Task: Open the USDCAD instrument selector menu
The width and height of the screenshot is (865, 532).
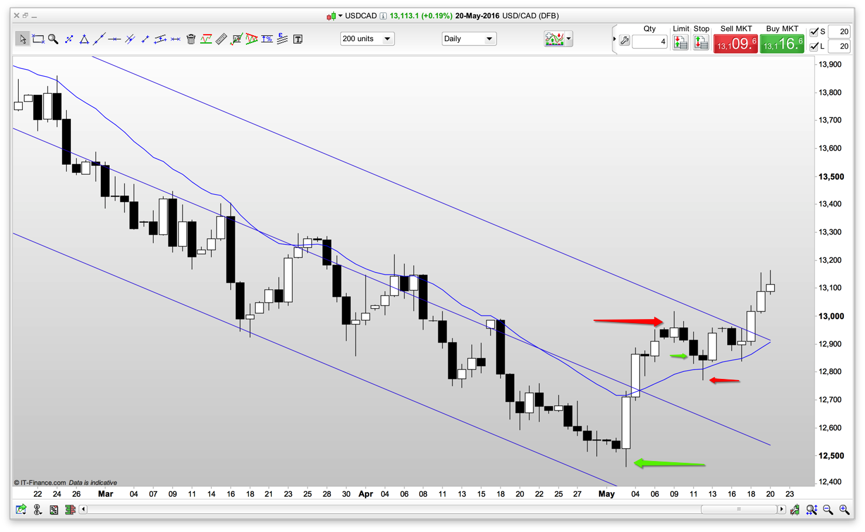Action: (x=340, y=16)
